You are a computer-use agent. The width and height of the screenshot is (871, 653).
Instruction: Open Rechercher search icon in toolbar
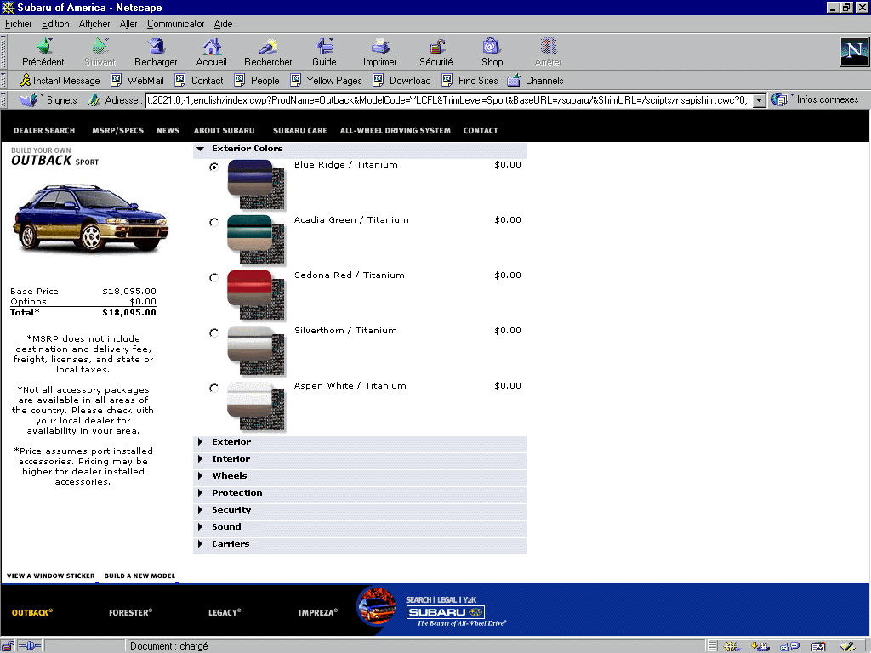(268, 46)
